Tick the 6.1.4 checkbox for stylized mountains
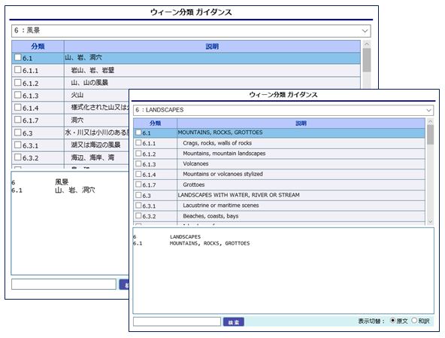Image resolution: width=445 pixels, height=338 pixels. pos(138,174)
